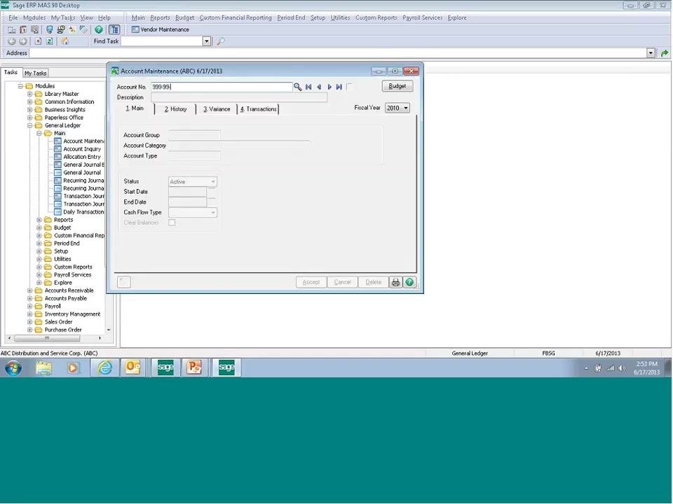Click the Find Task magnifier icon
Screen dimensions: 673x504
[220, 41]
